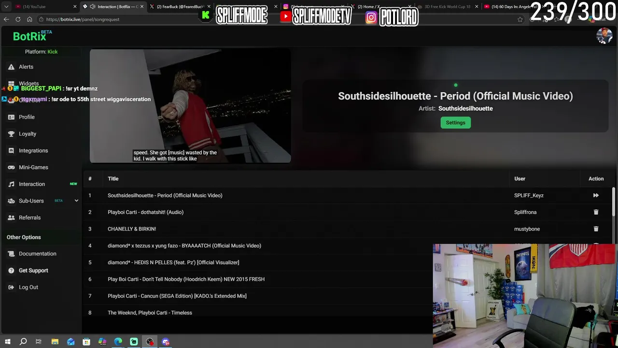Screen dimensions: 618x348
Task: Click the BotRix logo
Action: pyautogui.click(x=29, y=36)
